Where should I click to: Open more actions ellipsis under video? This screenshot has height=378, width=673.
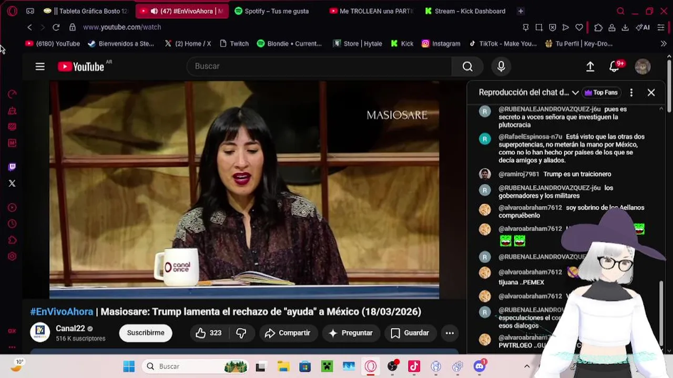pos(450,333)
